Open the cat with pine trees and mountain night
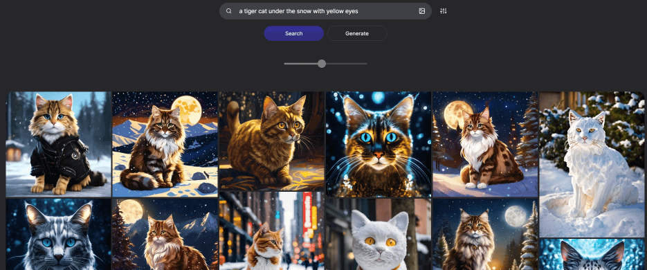Image resolution: width=647 pixels, height=270 pixels. pos(165,234)
